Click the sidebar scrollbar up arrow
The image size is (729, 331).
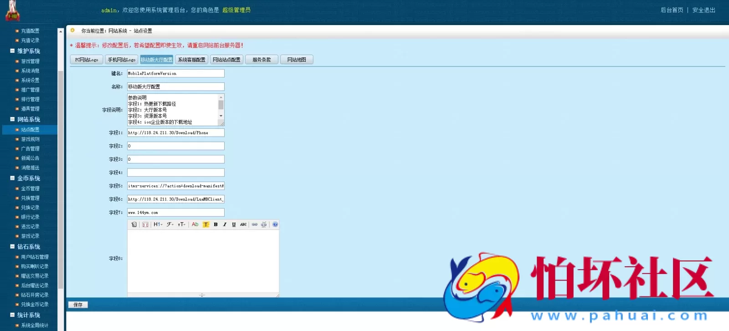tap(61, 31)
